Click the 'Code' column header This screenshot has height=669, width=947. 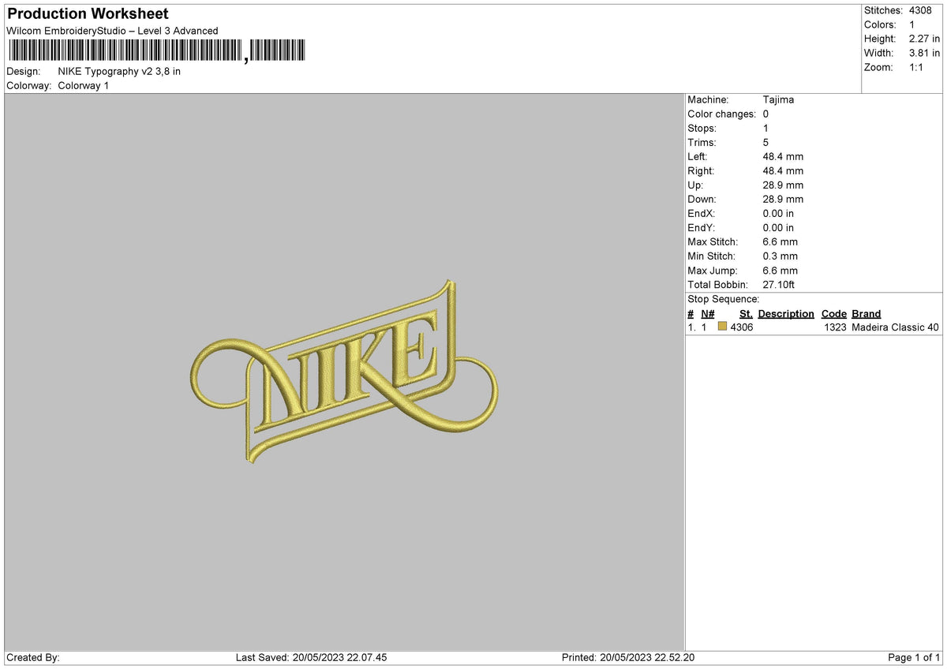(833, 313)
